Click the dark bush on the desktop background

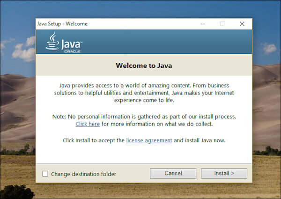16,192
